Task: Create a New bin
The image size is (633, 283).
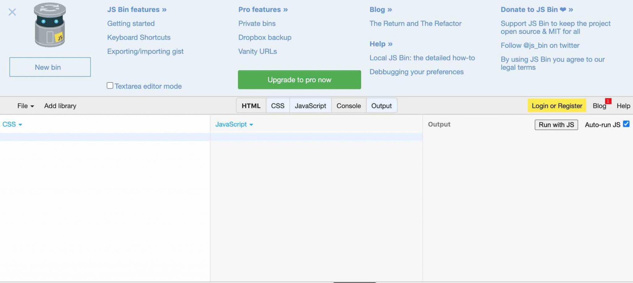Action: point(49,67)
